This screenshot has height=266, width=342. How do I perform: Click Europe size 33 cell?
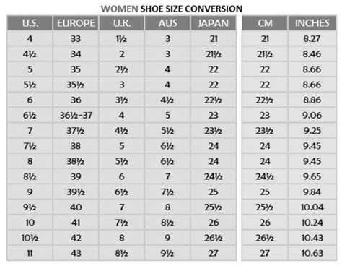(76, 38)
